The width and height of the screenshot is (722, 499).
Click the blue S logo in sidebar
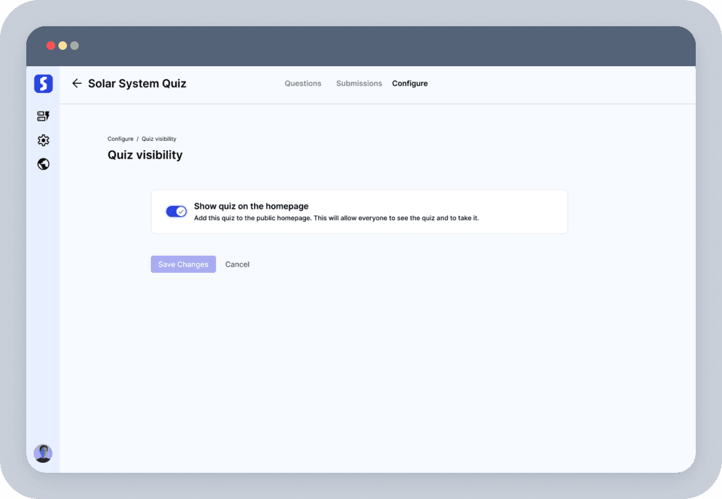click(43, 84)
